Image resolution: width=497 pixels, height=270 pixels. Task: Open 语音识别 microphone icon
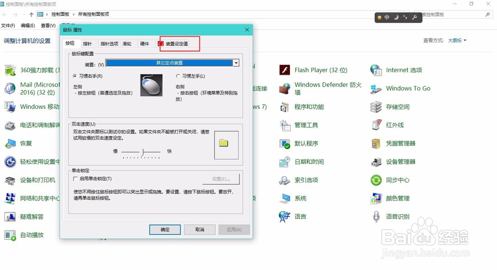376,217
